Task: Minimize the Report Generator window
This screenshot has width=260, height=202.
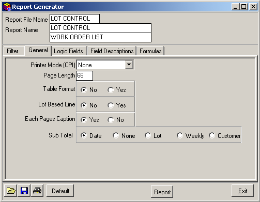Action: [x=235, y=7]
